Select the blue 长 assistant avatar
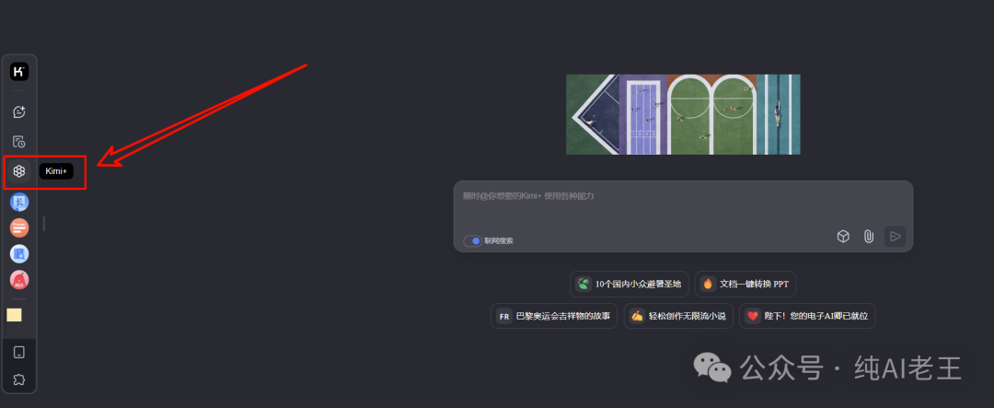The width and height of the screenshot is (994, 408). (x=19, y=202)
